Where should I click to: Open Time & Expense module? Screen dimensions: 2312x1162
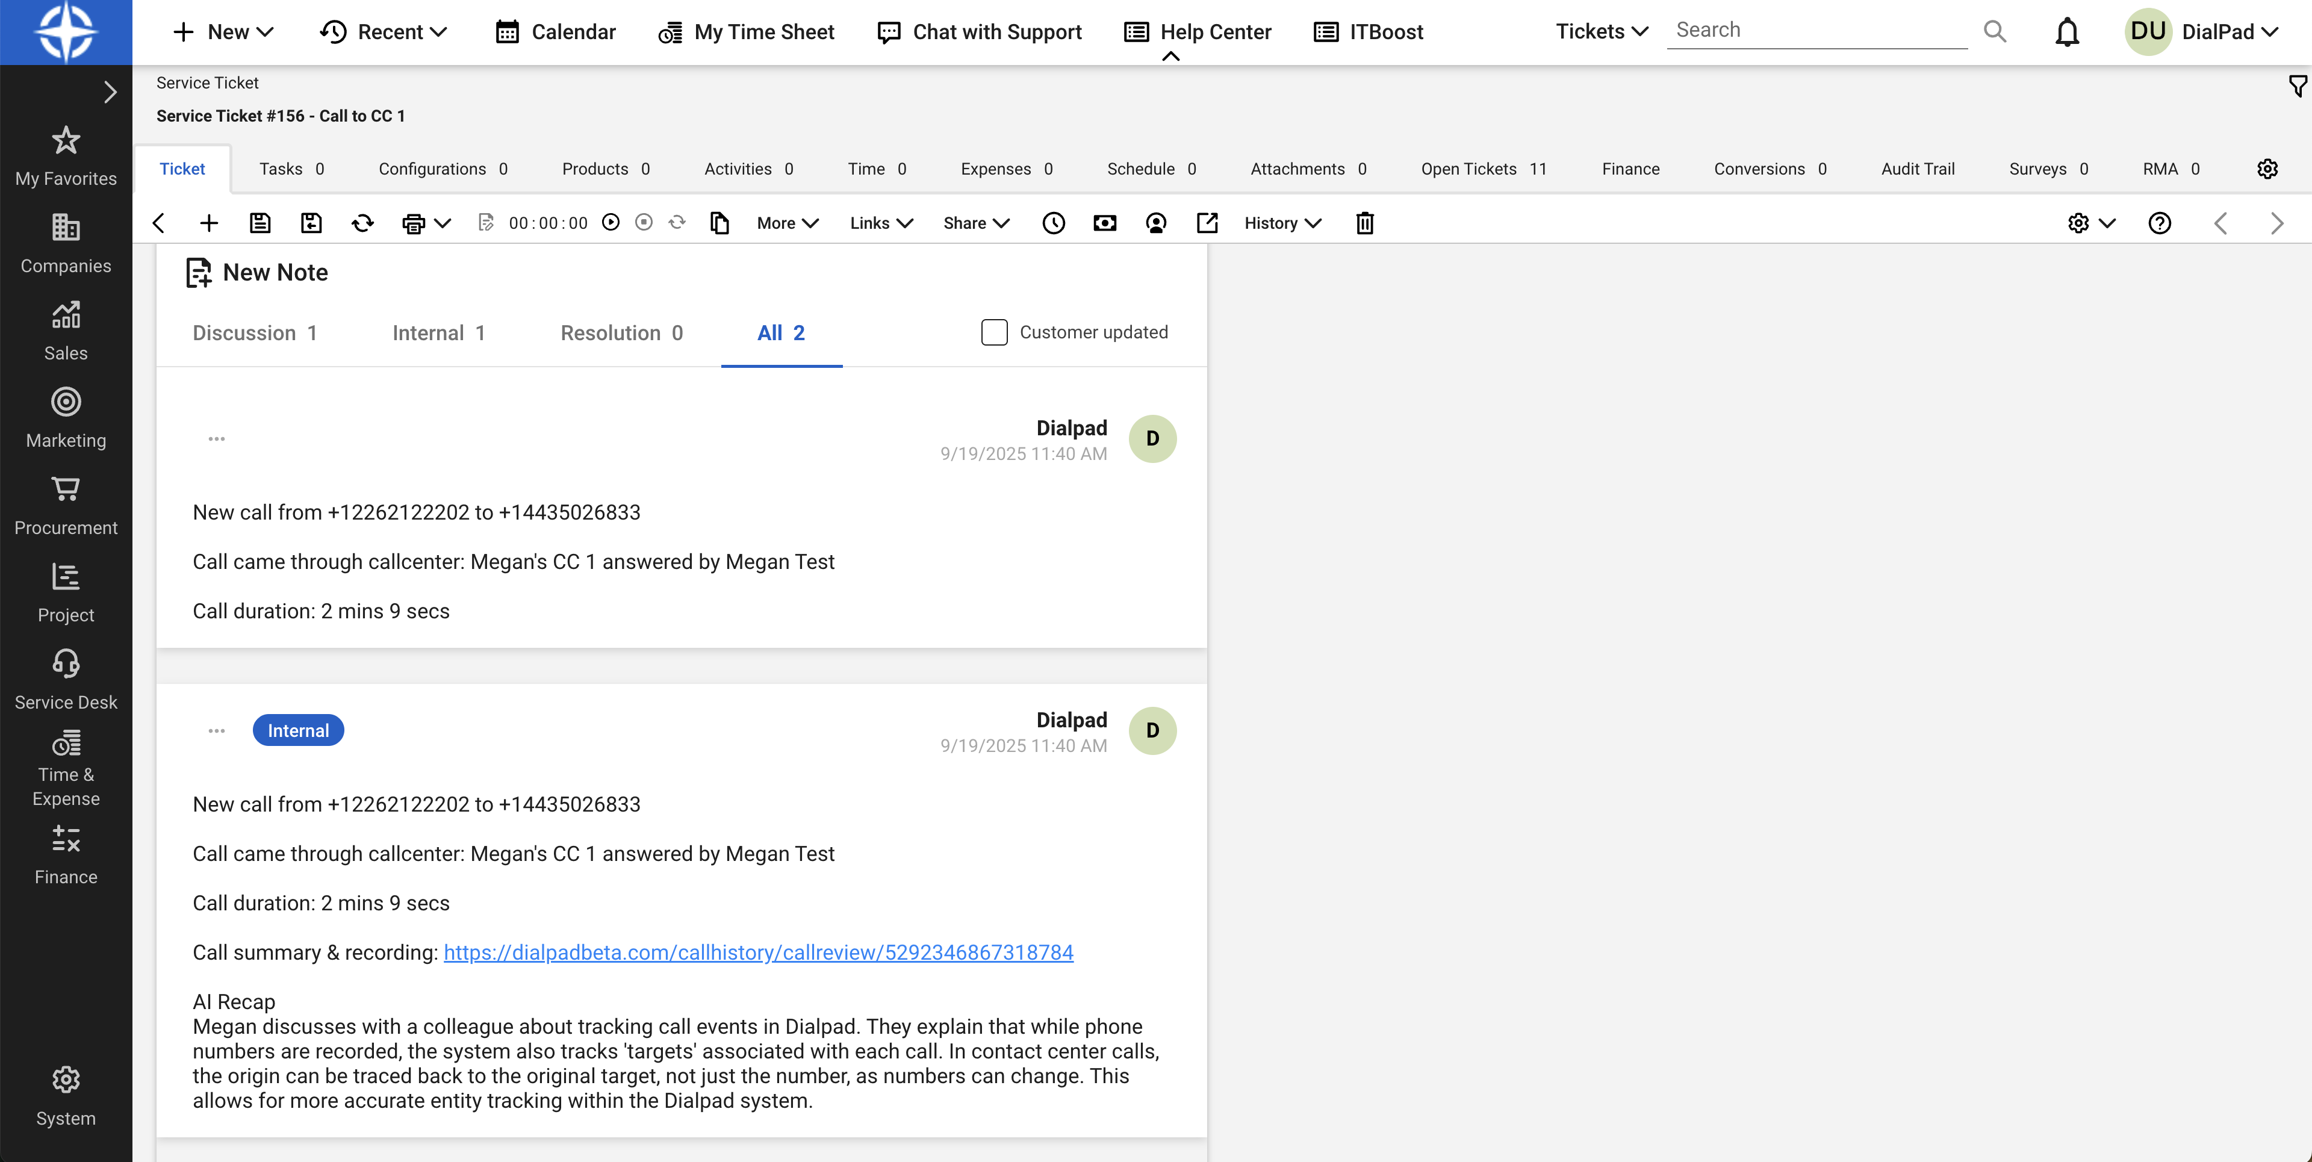pyautogui.click(x=66, y=769)
